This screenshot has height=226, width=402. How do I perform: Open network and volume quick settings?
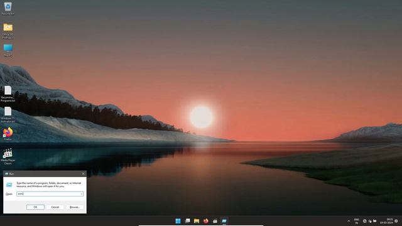coord(370,221)
